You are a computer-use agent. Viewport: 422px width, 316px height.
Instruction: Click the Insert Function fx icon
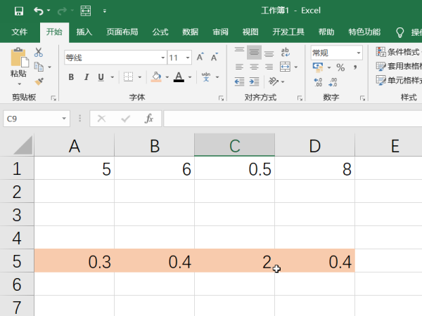148,119
